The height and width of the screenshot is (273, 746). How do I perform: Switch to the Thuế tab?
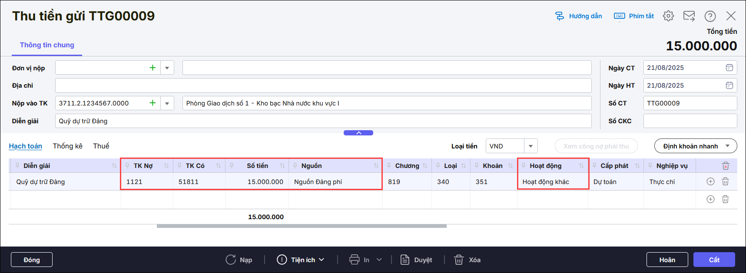[x=101, y=146]
